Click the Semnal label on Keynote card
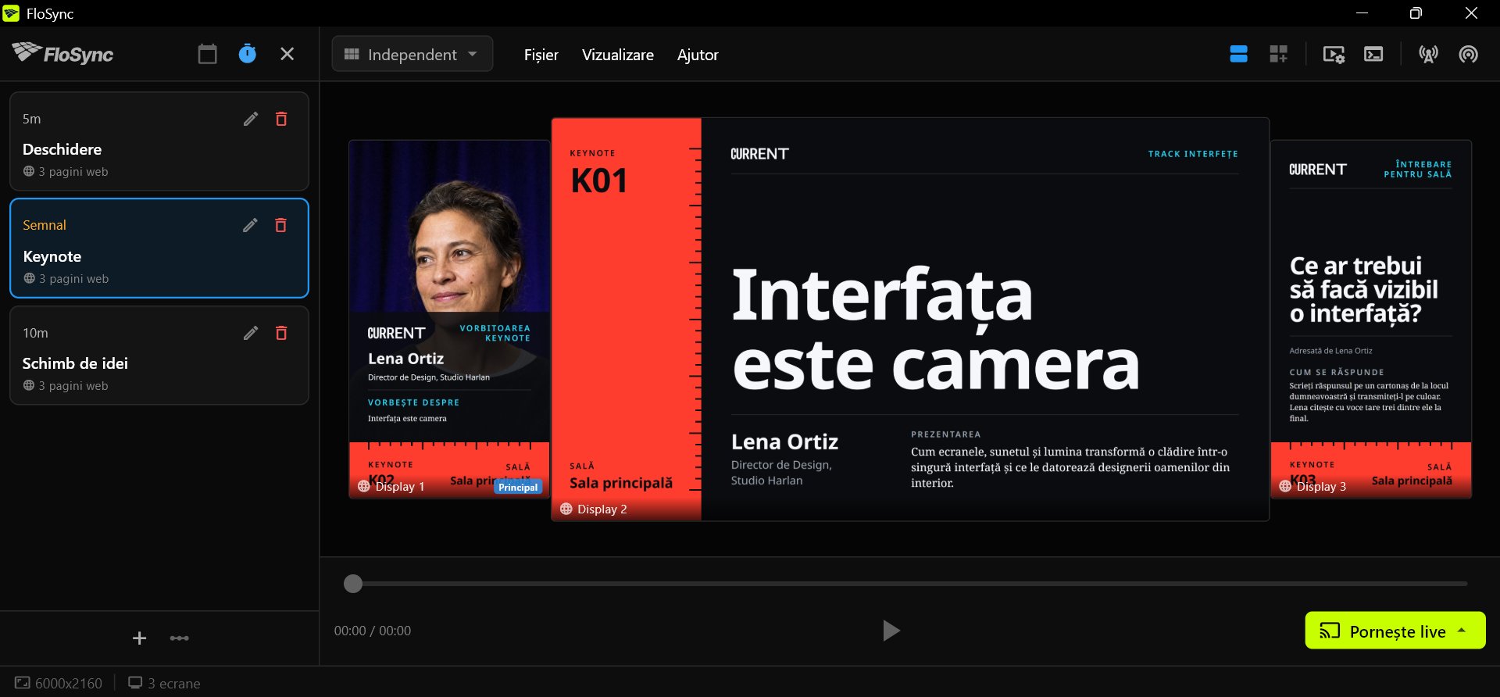 pos(45,225)
